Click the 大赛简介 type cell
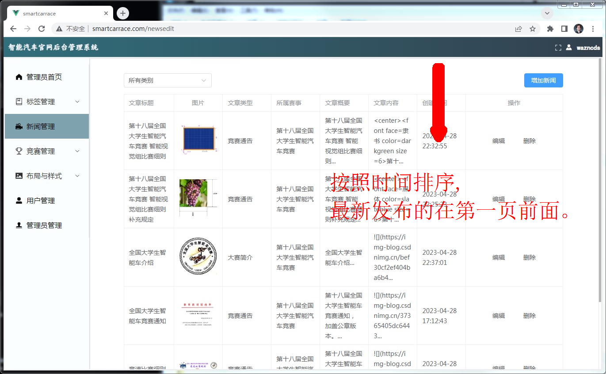 click(240, 257)
